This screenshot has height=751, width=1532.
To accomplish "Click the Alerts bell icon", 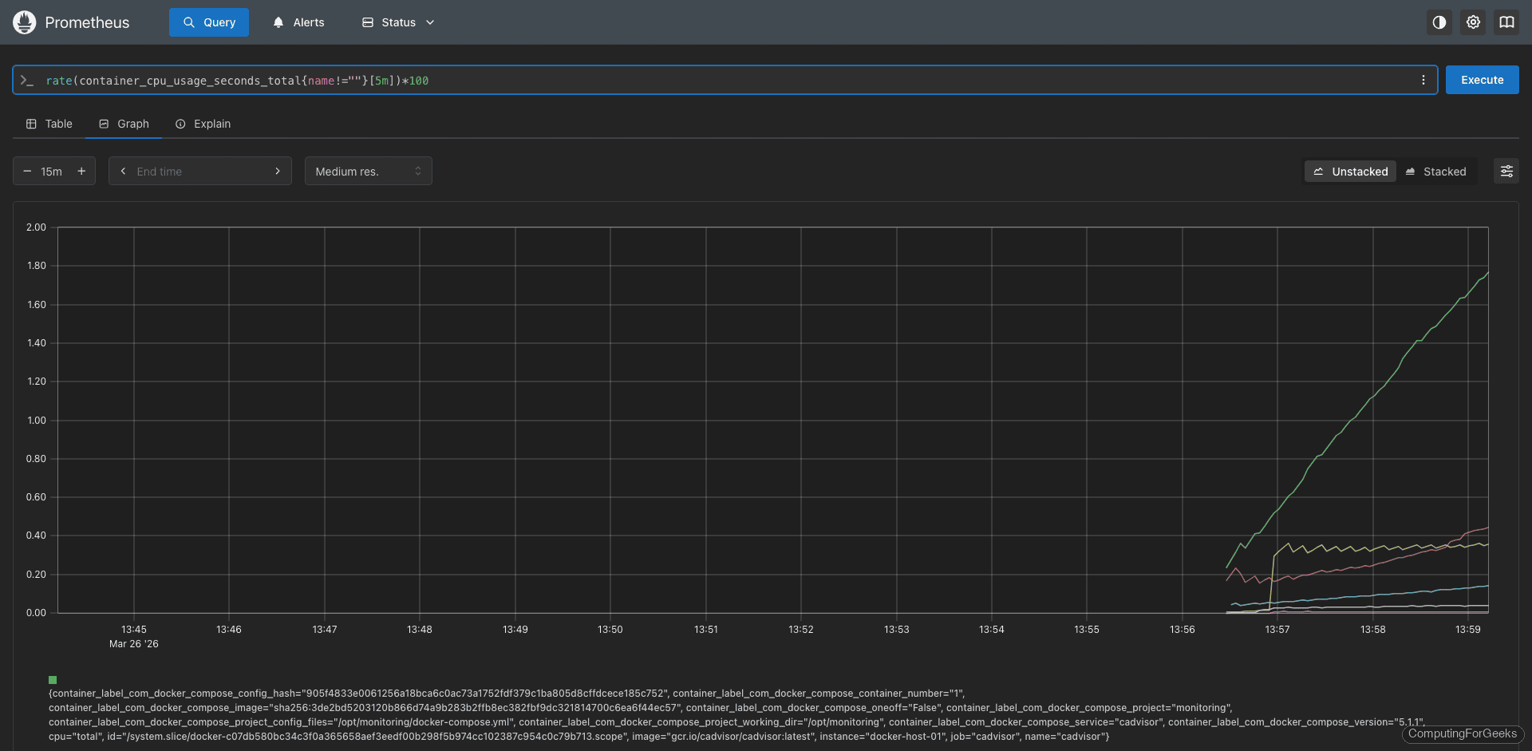I will [277, 22].
